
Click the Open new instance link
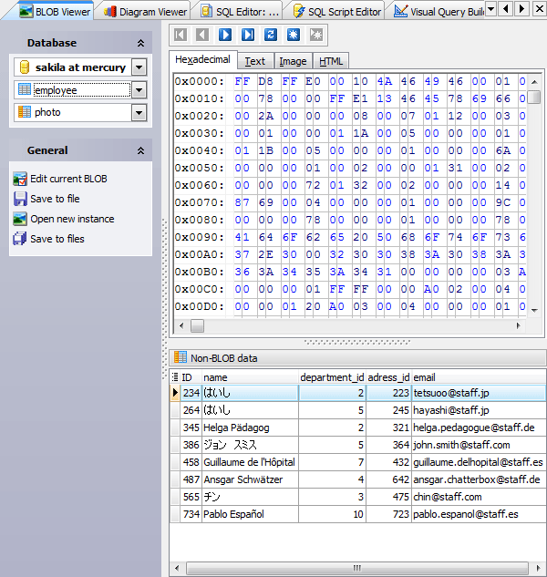click(72, 219)
